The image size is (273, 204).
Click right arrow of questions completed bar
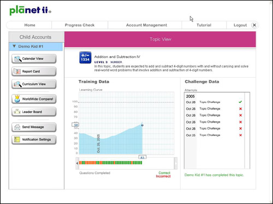click(176, 163)
